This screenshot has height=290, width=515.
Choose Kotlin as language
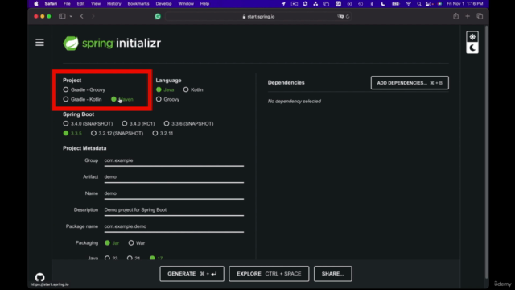[x=193, y=89]
